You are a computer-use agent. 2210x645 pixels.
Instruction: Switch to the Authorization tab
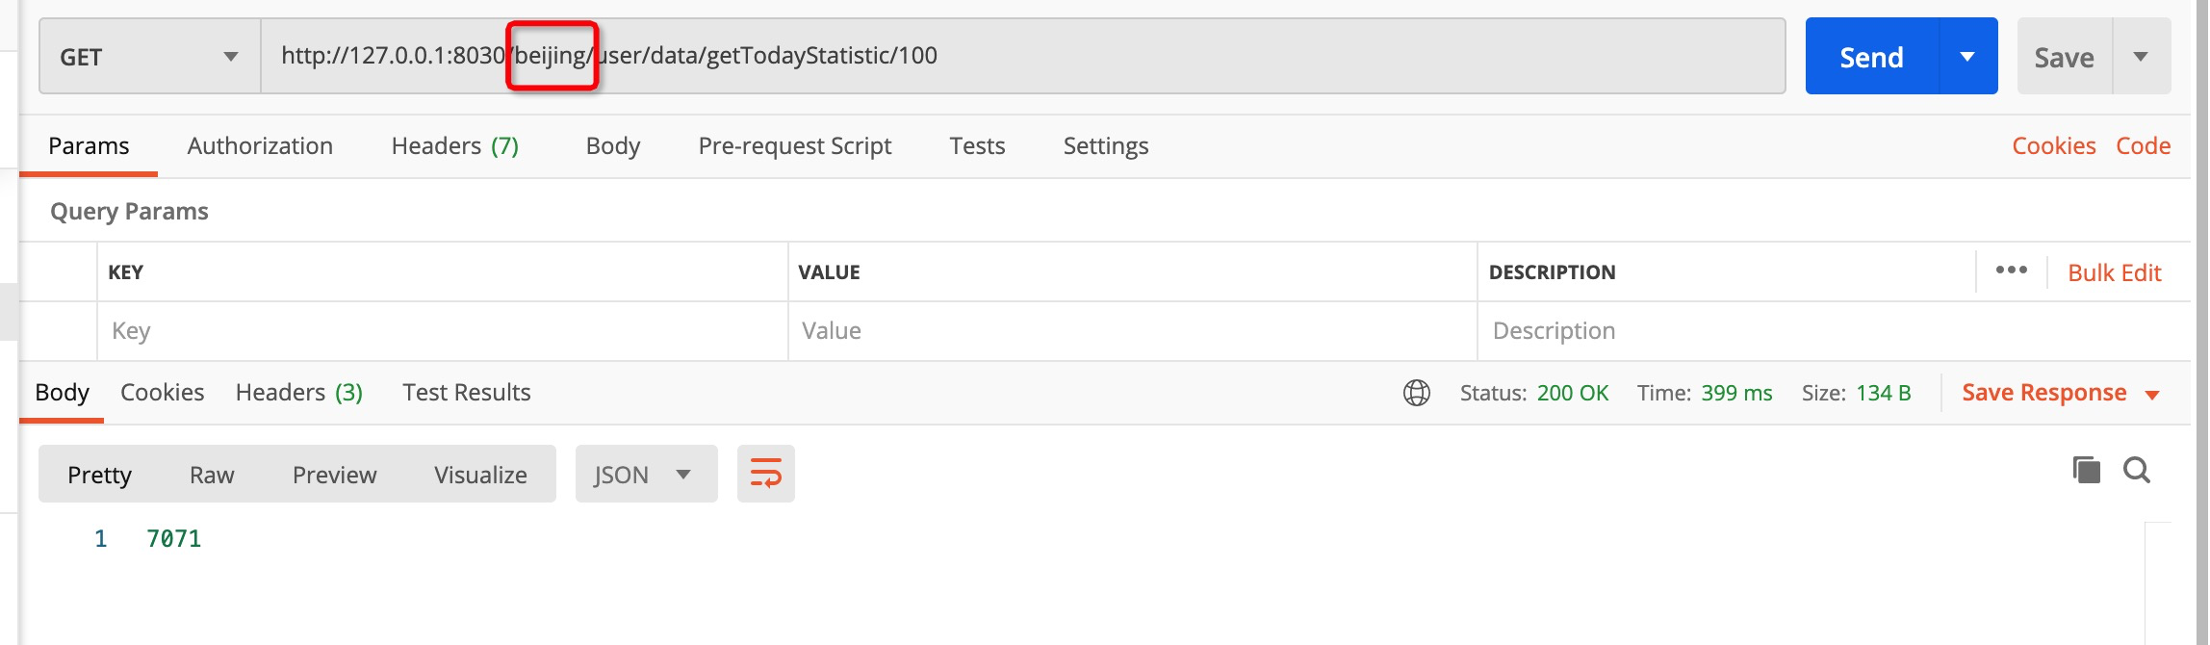tap(260, 146)
